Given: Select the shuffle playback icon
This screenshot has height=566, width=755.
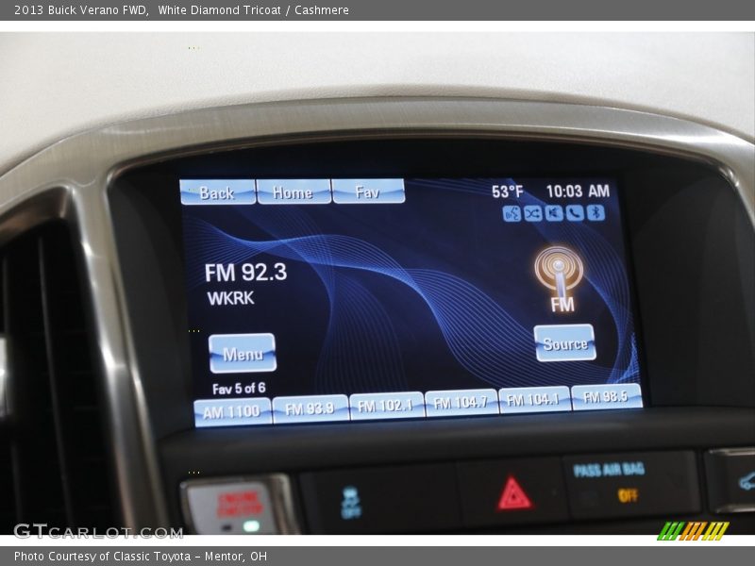Looking at the screenshot, I should (x=532, y=214).
